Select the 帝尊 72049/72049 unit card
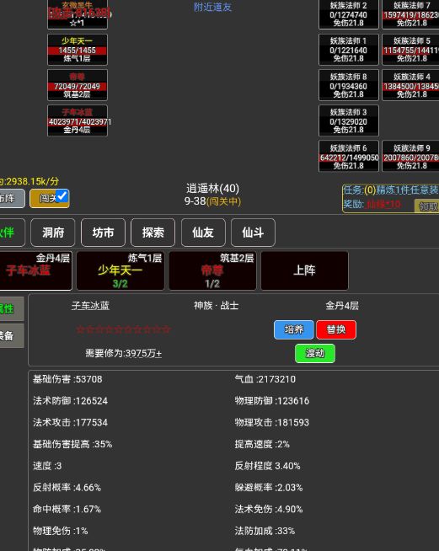Viewport: 439px width, 551px height. coord(78,85)
